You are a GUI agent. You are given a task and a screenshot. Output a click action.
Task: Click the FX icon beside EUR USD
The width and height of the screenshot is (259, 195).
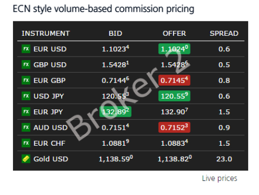(x=26, y=49)
